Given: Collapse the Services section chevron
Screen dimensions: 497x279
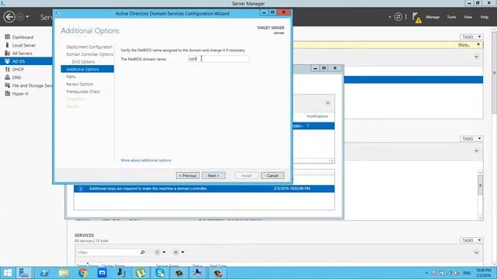Looking at the screenshot, I should point(476,253).
